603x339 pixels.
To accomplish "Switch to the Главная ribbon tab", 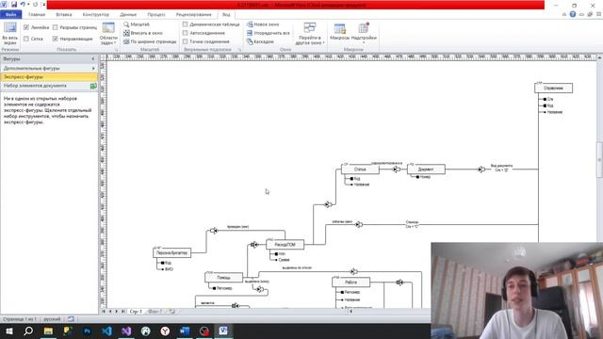I will tap(37, 15).
